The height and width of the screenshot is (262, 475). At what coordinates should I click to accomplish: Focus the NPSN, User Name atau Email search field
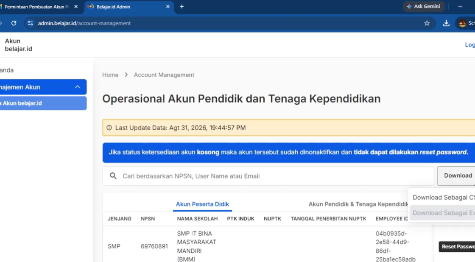click(x=268, y=176)
